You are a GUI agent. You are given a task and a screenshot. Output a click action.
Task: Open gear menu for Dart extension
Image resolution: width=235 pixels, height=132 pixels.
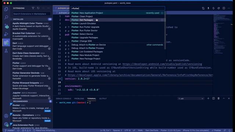click(x=49, y=49)
